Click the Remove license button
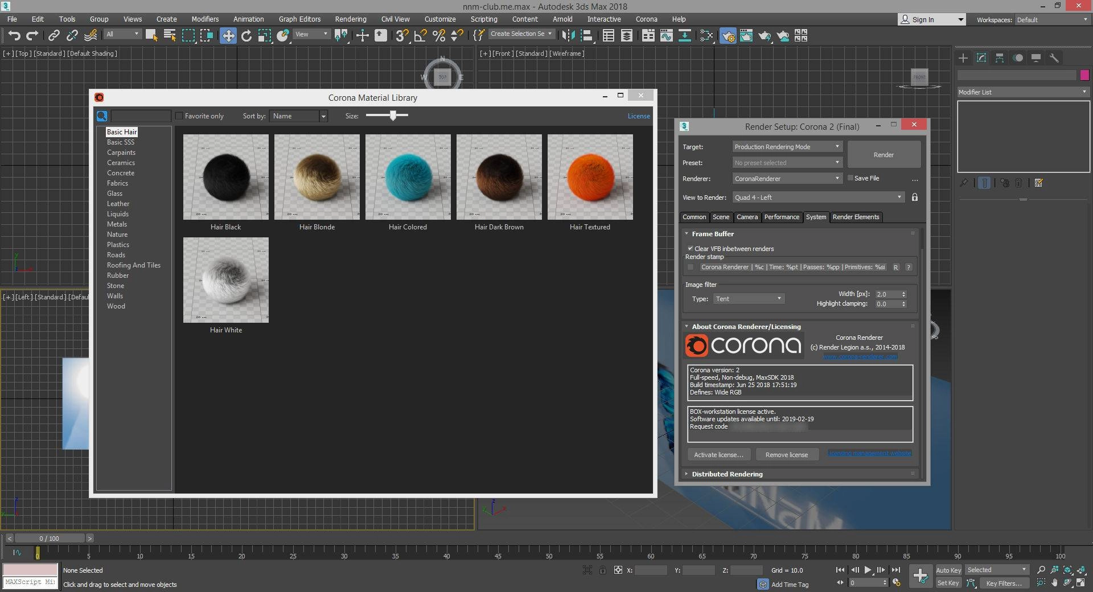The height and width of the screenshot is (592, 1093). click(786, 455)
